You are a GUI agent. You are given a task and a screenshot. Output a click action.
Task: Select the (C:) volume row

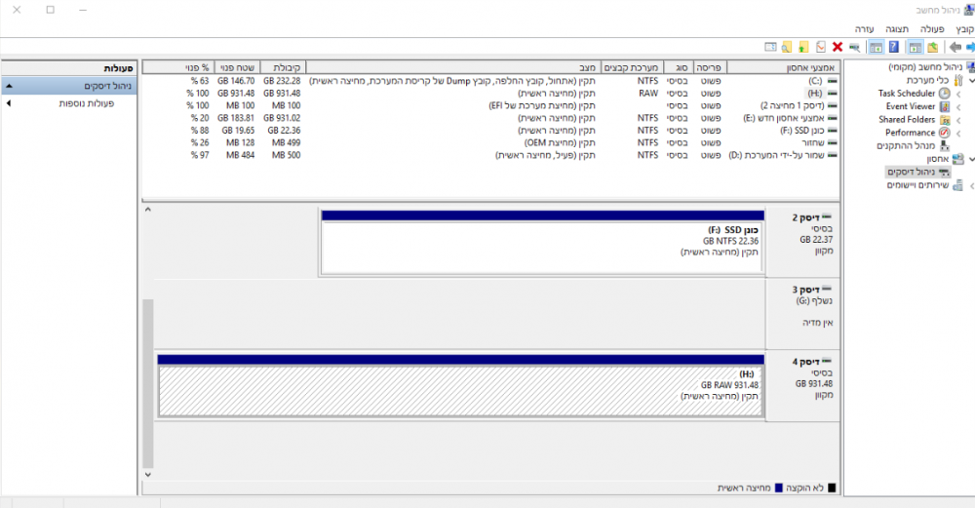(490, 81)
